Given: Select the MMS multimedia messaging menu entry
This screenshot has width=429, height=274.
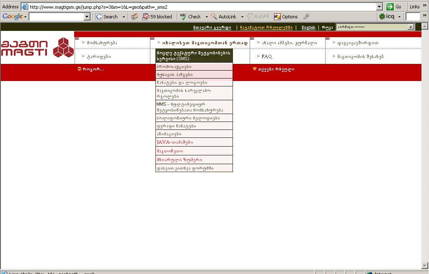Looking at the screenshot, I should tap(194, 107).
